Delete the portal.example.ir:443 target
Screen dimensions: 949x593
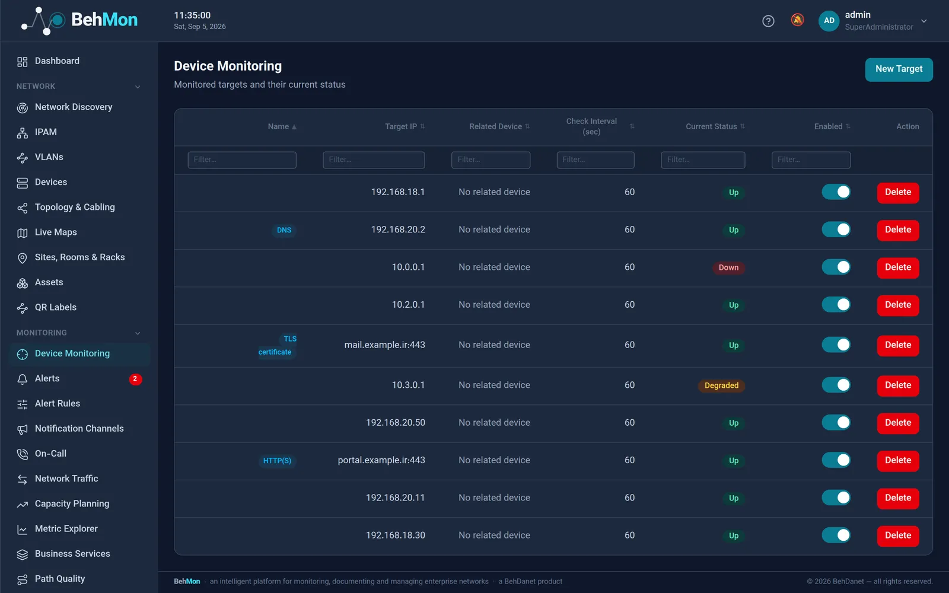pos(898,461)
